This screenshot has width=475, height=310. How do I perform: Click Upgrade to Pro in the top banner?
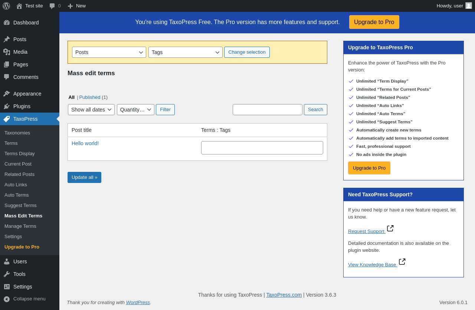point(374,22)
